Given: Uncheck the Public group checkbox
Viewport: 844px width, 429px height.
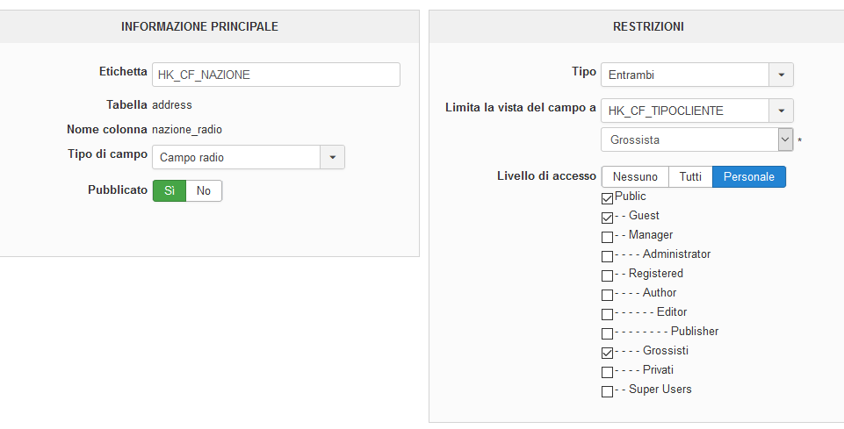Looking at the screenshot, I should 608,198.
